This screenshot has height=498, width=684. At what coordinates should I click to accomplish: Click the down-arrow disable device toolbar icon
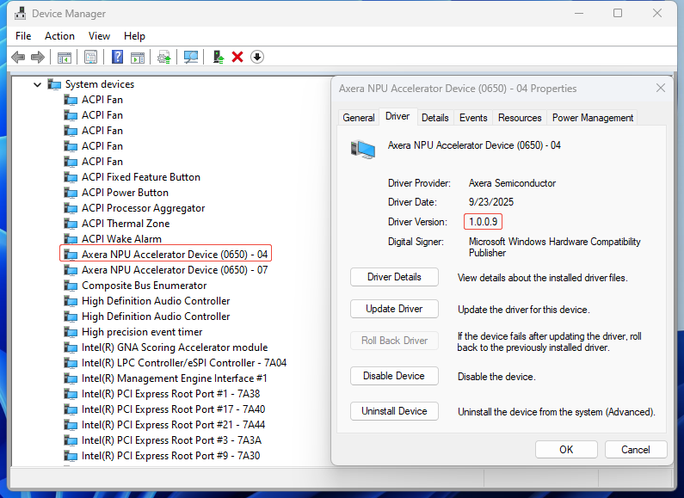click(257, 57)
